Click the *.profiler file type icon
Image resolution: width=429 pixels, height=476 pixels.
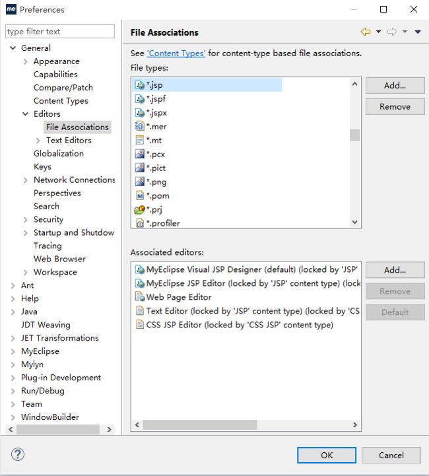click(x=139, y=223)
